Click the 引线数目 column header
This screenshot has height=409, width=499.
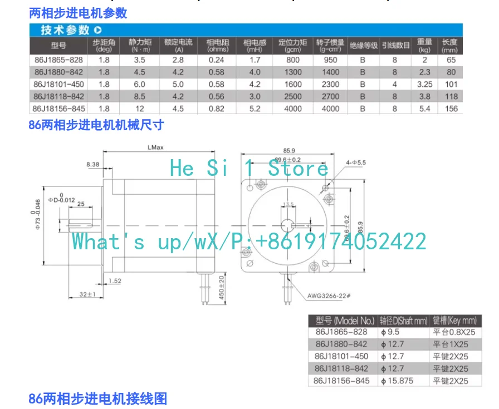pos(395,46)
